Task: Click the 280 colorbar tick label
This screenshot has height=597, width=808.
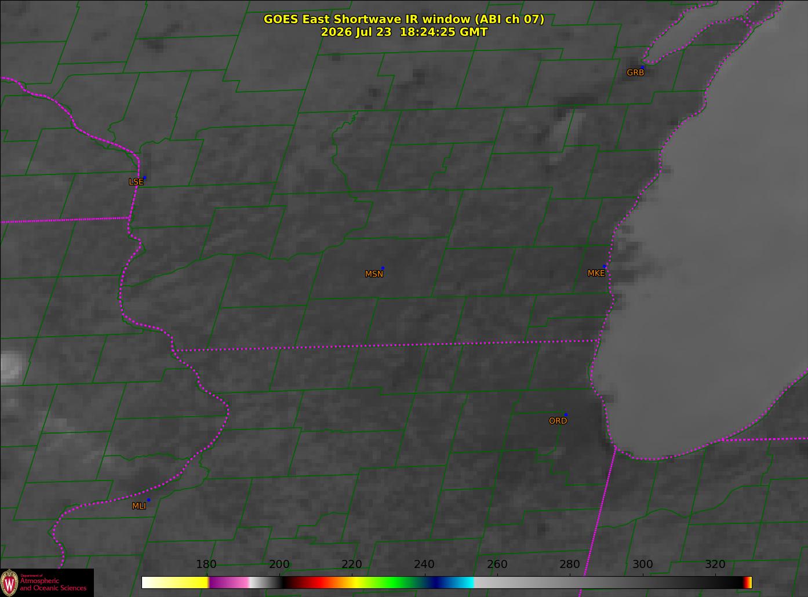Action: coord(570,565)
